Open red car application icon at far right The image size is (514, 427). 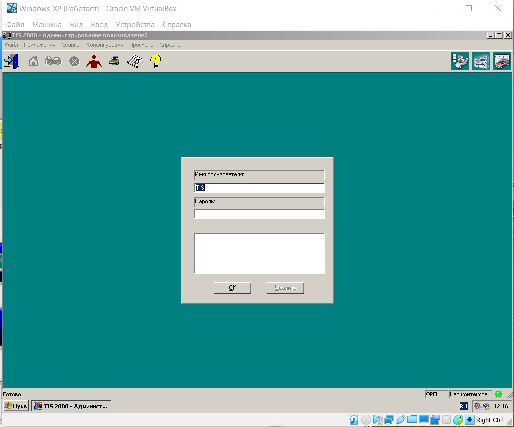point(502,61)
